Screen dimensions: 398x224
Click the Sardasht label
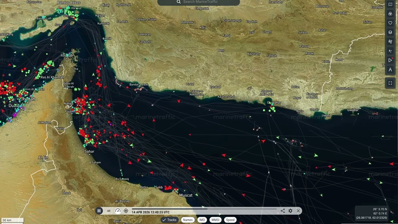pyautogui.click(x=145, y=42)
